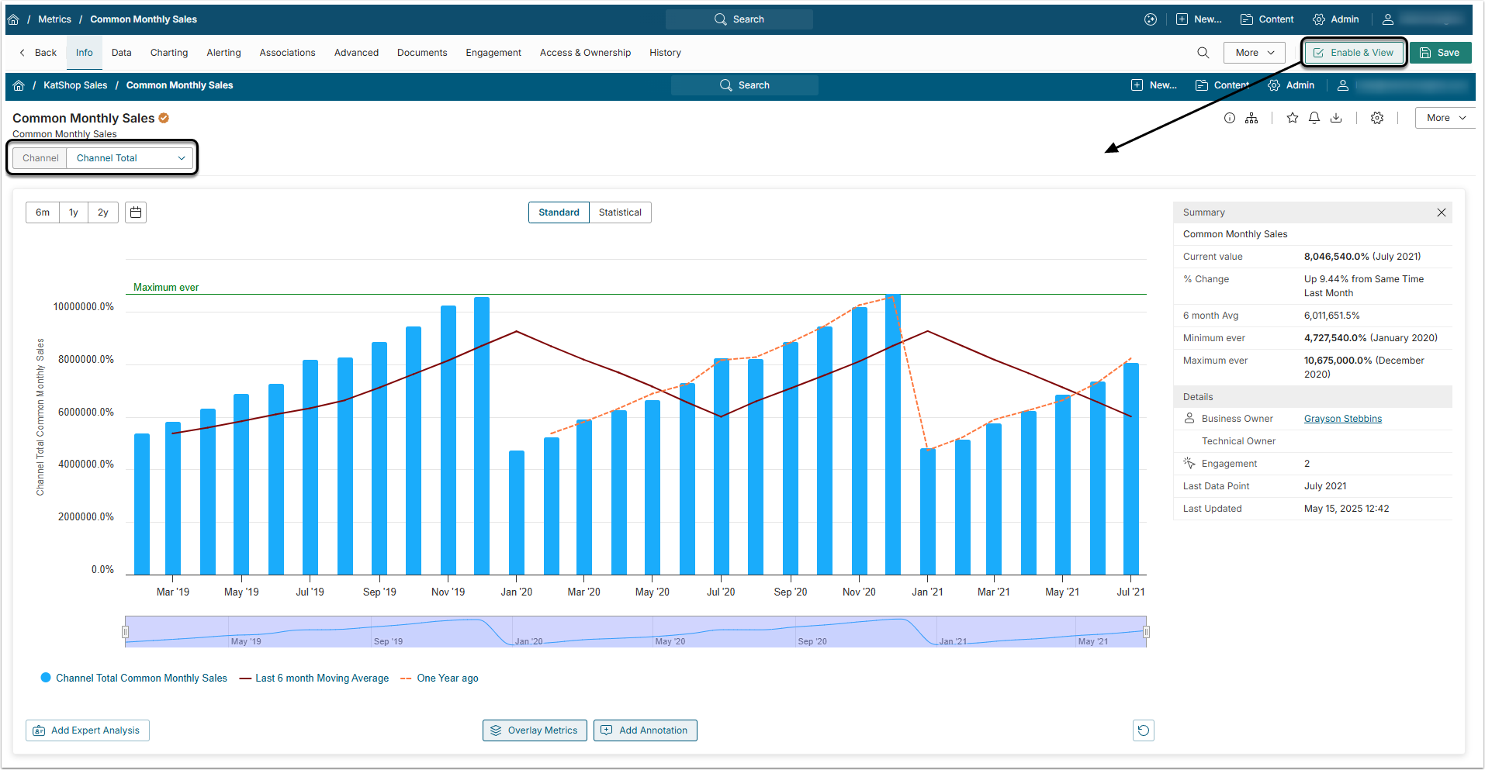
Task: Open the settings gear icon
Action: click(1377, 118)
